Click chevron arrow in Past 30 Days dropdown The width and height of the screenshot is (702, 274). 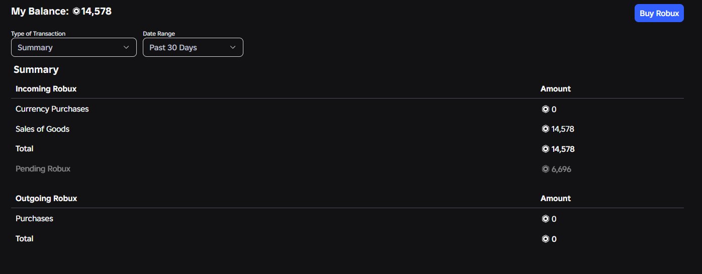(233, 47)
